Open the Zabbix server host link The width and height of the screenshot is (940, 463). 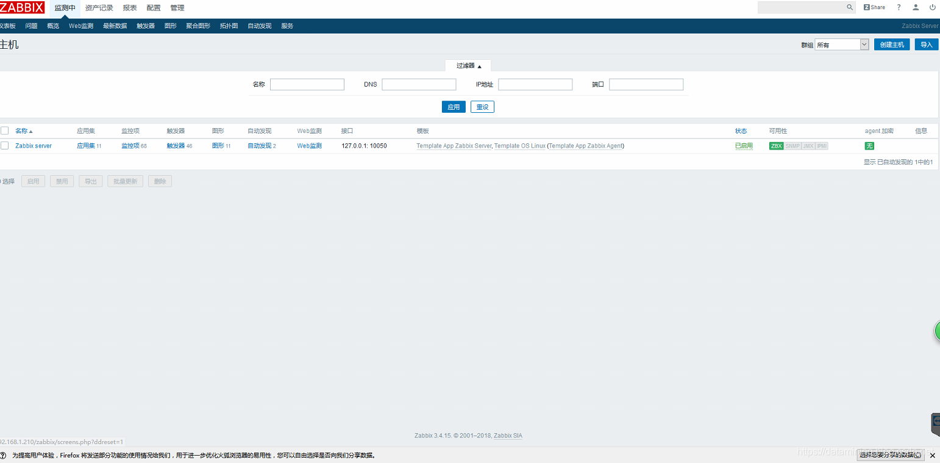pos(34,146)
